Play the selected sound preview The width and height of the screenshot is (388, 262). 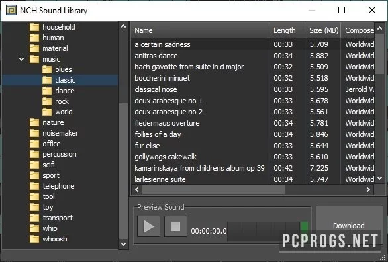[148, 226]
